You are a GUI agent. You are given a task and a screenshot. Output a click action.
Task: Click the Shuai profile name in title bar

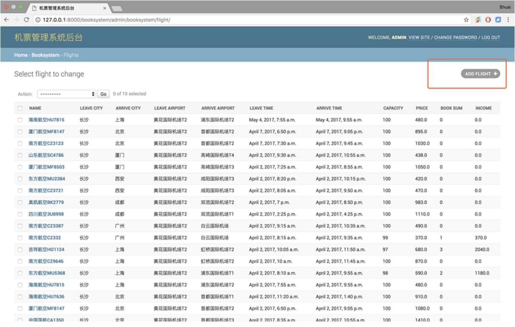505,7
